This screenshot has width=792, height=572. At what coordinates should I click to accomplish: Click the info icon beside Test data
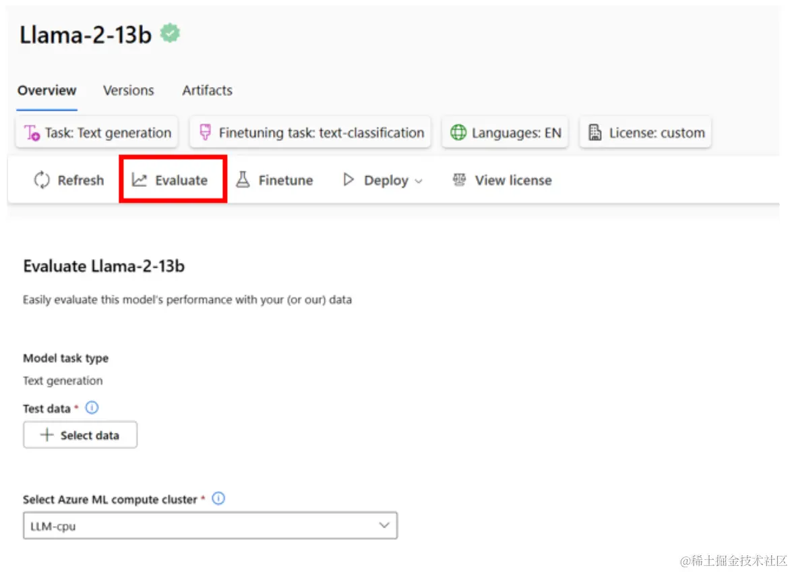tap(92, 407)
